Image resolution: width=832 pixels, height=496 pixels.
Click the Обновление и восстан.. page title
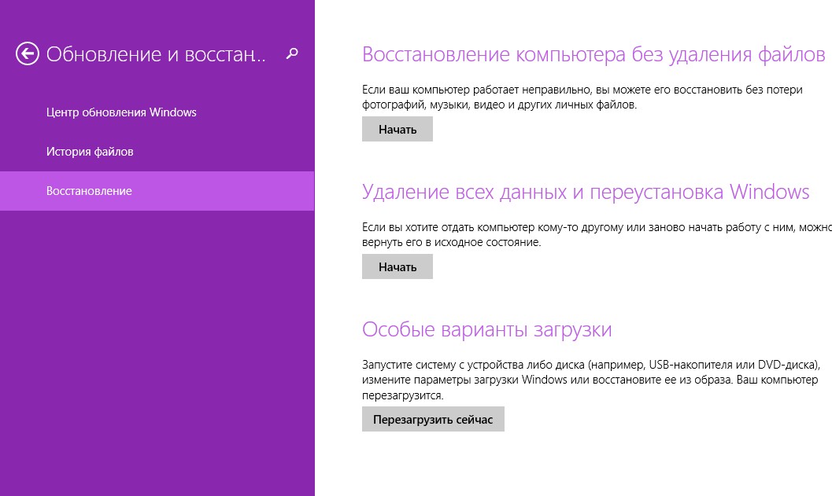(156, 54)
